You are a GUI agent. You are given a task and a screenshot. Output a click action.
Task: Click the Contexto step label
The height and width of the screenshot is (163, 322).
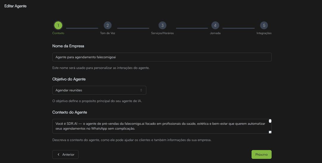[x=58, y=33]
